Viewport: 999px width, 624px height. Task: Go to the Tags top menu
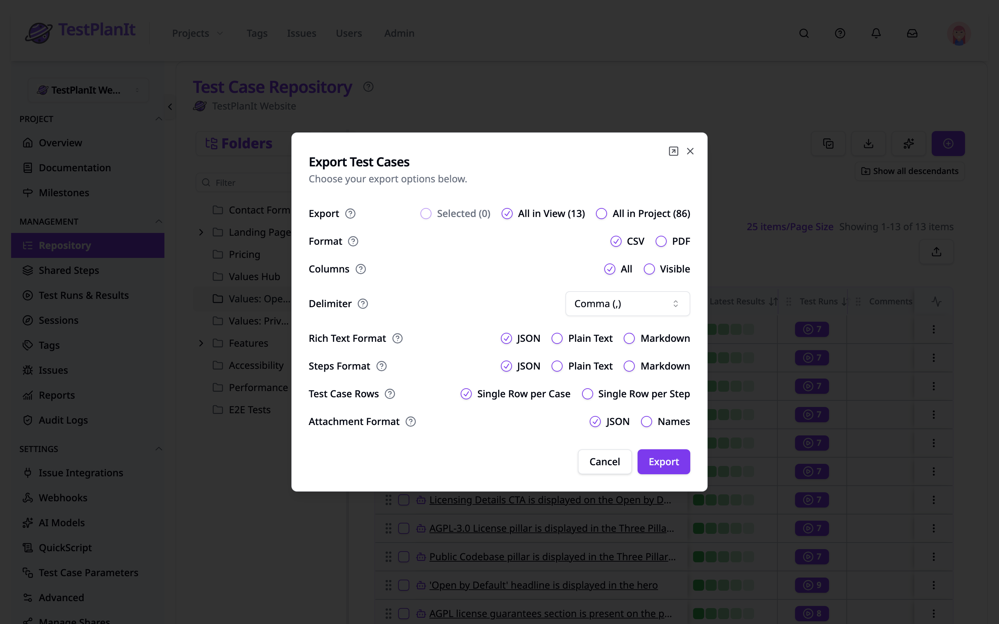click(257, 33)
